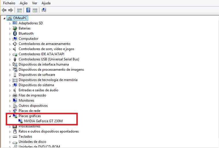Image resolution: width=219 pixels, height=148 pixels.
Task: Click the Adaptadores SD icon
Action: [x=15, y=23]
